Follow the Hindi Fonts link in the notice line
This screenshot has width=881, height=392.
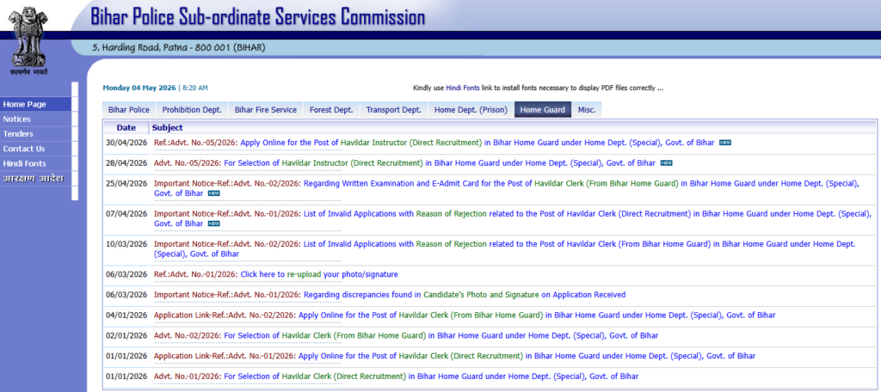click(464, 89)
